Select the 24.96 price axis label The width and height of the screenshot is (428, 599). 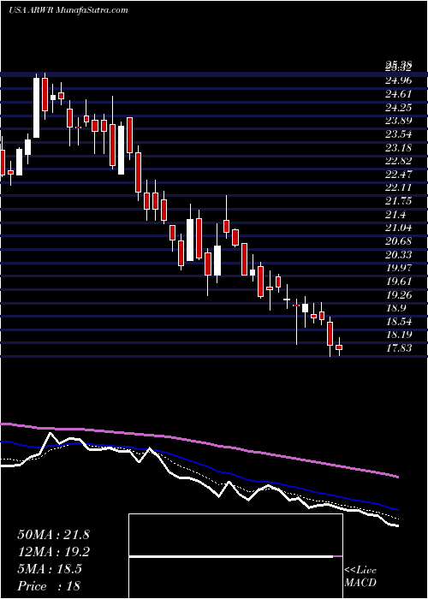pyautogui.click(x=398, y=80)
